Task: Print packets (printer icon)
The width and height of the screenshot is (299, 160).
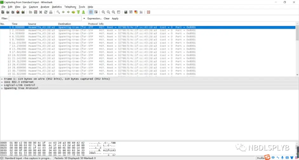Action: pyautogui.click(x=51, y=12)
